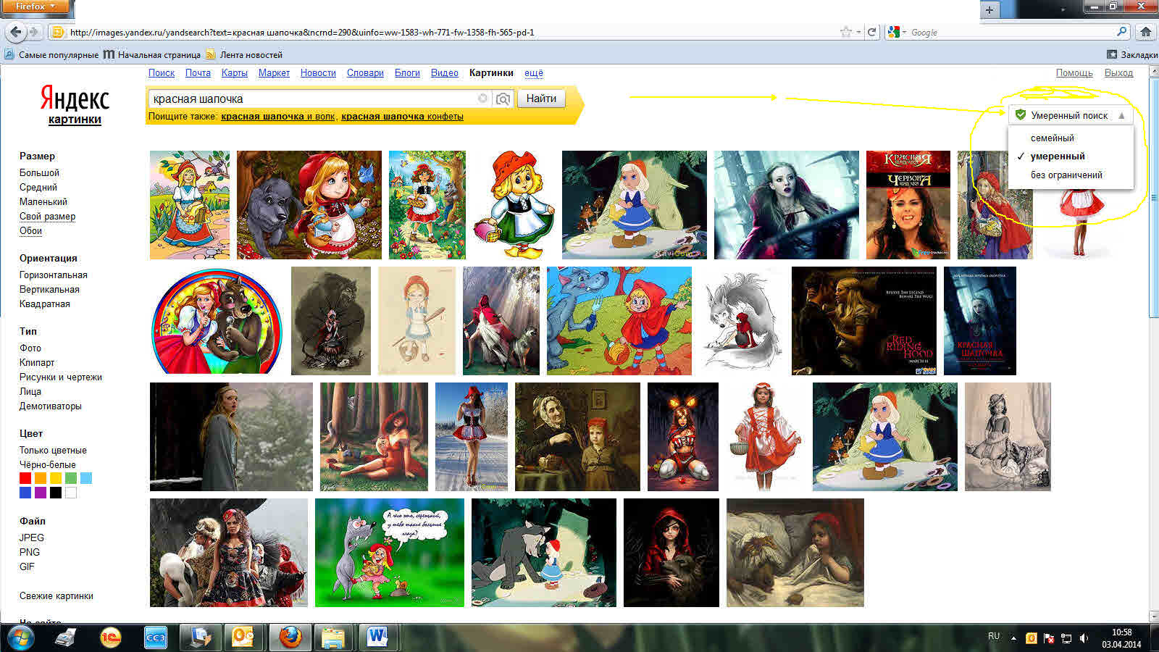Open the Новости service tab
The width and height of the screenshot is (1159, 652).
pyautogui.click(x=318, y=72)
